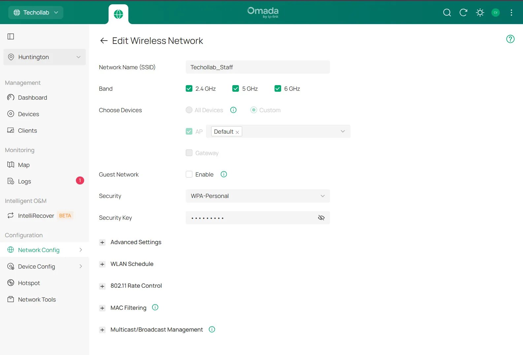Expand Multicast/Broadcast Management section
This screenshot has width=523, height=355.
point(102,330)
